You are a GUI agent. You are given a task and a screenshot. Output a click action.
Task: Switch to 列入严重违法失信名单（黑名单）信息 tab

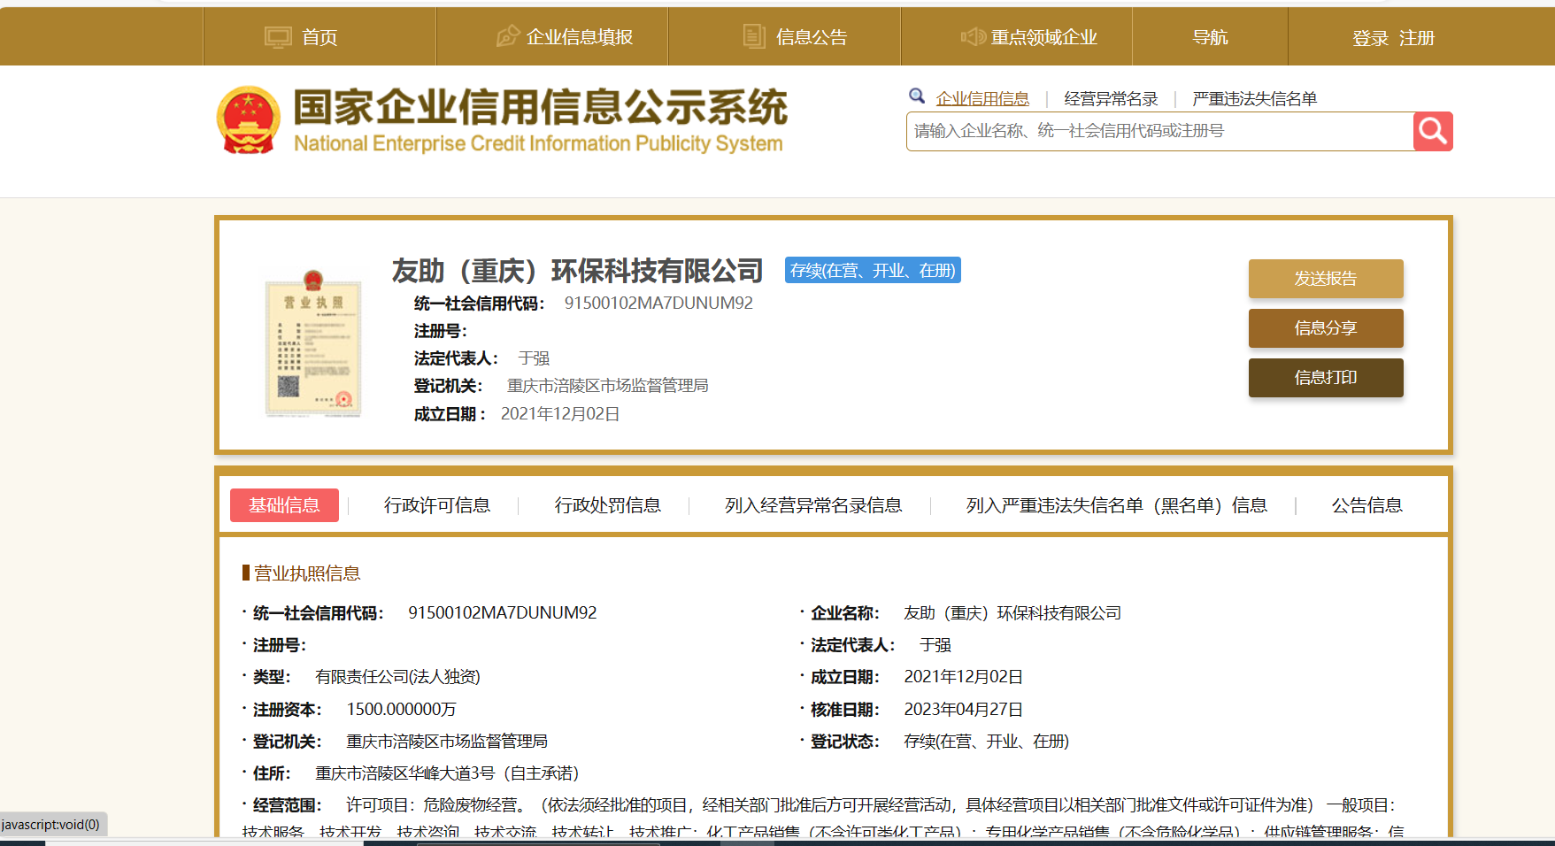1117,505
